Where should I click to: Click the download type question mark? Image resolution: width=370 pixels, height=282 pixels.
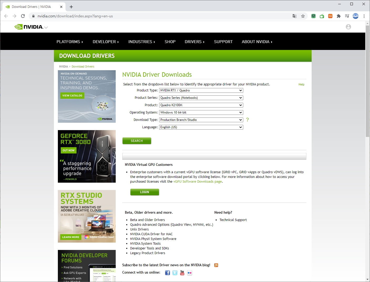[247, 120]
